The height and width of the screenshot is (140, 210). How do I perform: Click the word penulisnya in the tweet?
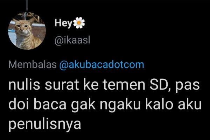(45, 125)
